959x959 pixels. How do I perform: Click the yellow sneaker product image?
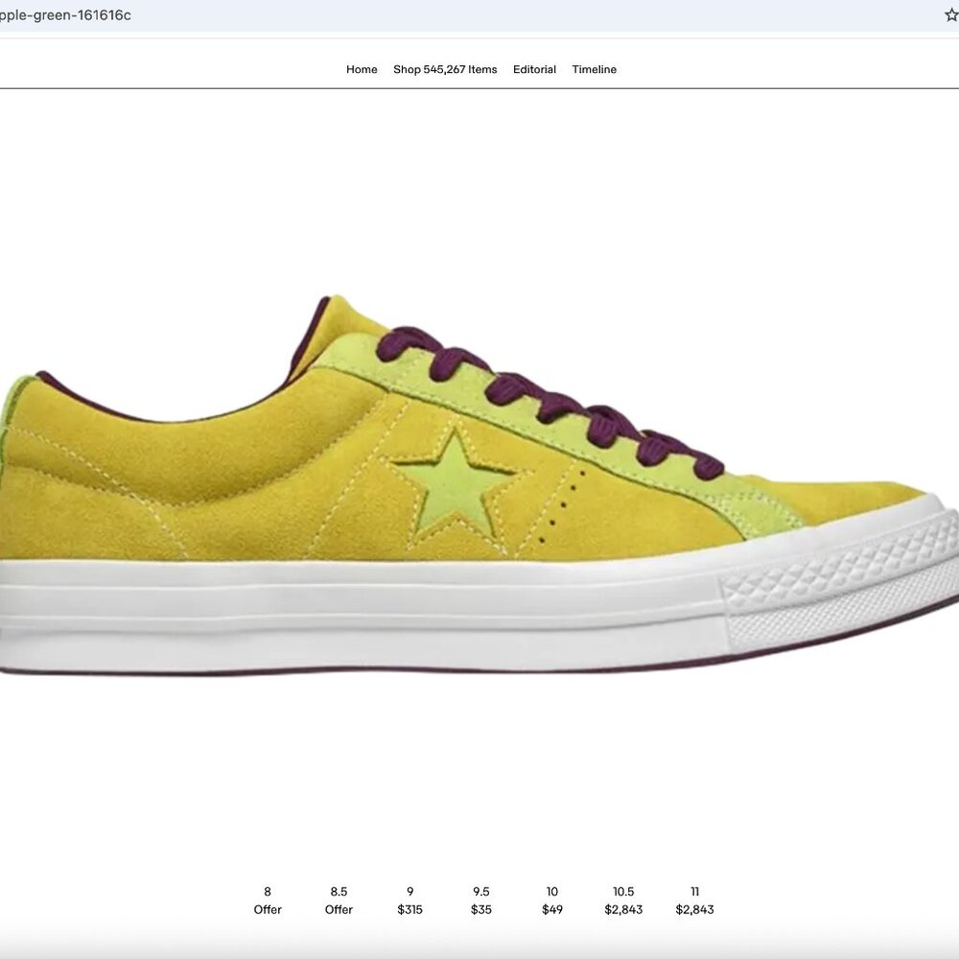coord(479,486)
